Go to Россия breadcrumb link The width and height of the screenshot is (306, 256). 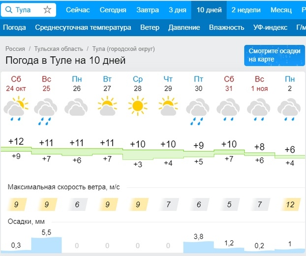point(15,49)
